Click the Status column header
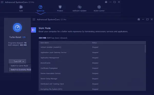Screen dimensions: 154x95 (94, 43)
